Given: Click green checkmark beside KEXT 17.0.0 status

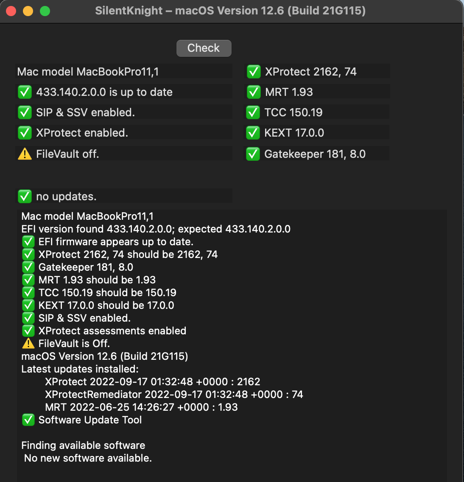Looking at the screenshot, I should click(x=253, y=133).
